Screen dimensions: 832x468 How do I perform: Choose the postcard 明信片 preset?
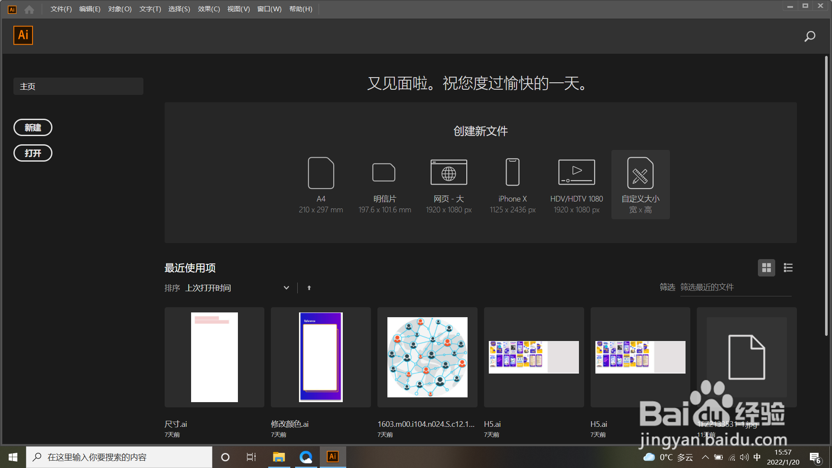tap(384, 173)
